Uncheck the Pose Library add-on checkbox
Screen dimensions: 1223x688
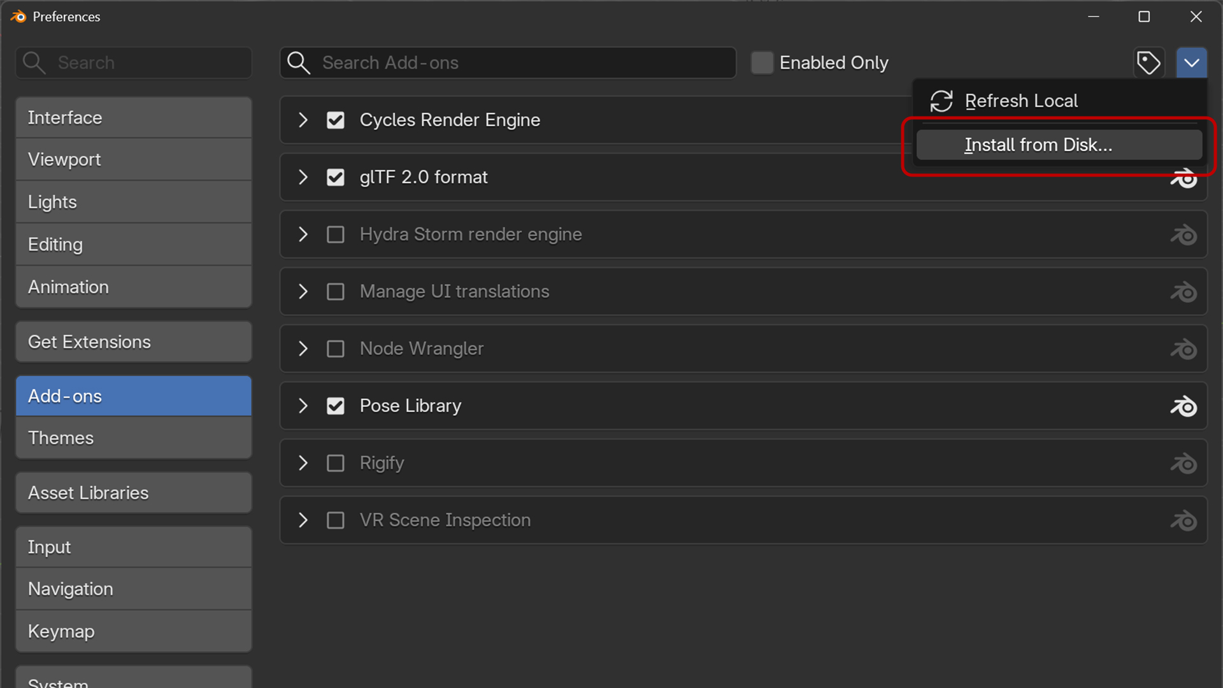coord(336,406)
